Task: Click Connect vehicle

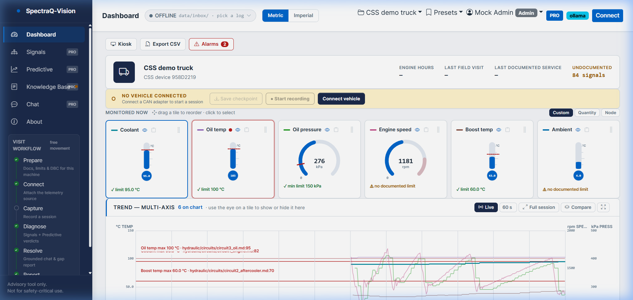Action: [341, 99]
